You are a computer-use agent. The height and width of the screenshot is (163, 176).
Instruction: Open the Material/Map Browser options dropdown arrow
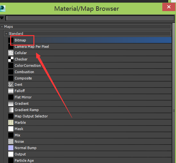click(2, 18)
